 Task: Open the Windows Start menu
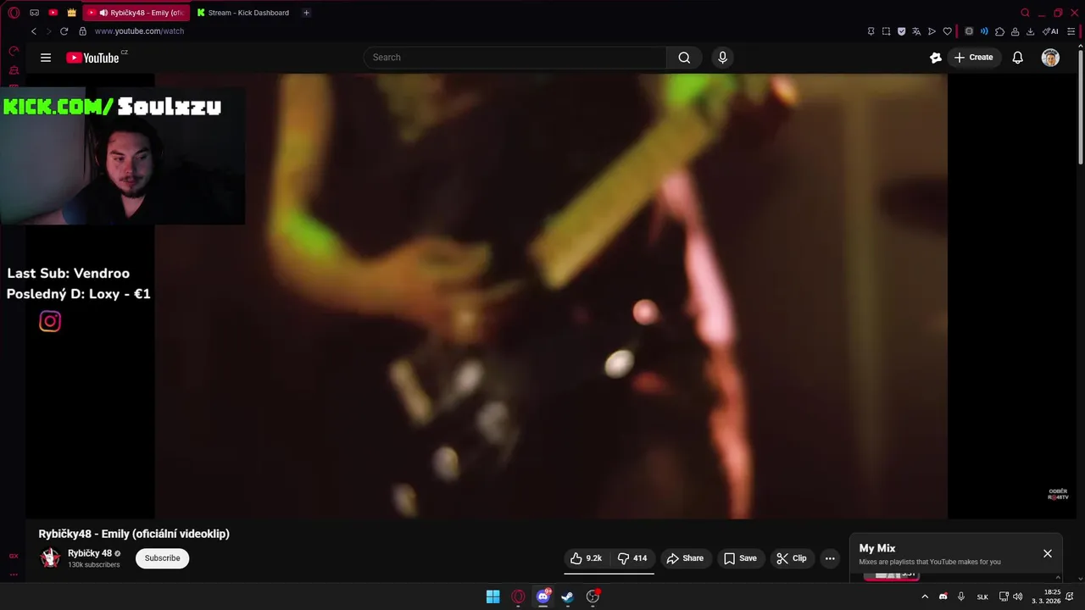pyautogui.click(x=492, y=596)
